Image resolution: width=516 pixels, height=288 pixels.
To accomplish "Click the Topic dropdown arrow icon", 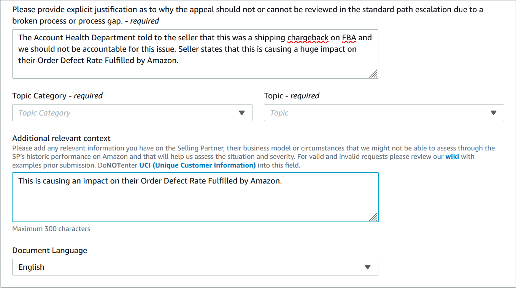I will pyautogui.click(x=494, y=113).
